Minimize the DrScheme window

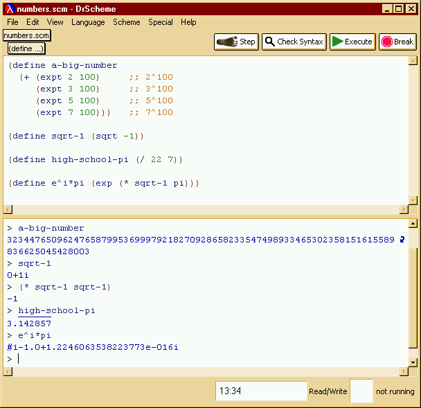[387, 9]
